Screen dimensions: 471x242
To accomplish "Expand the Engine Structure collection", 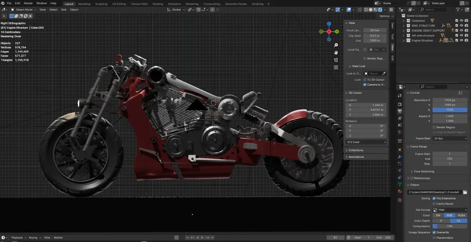I will coord(403,40).
